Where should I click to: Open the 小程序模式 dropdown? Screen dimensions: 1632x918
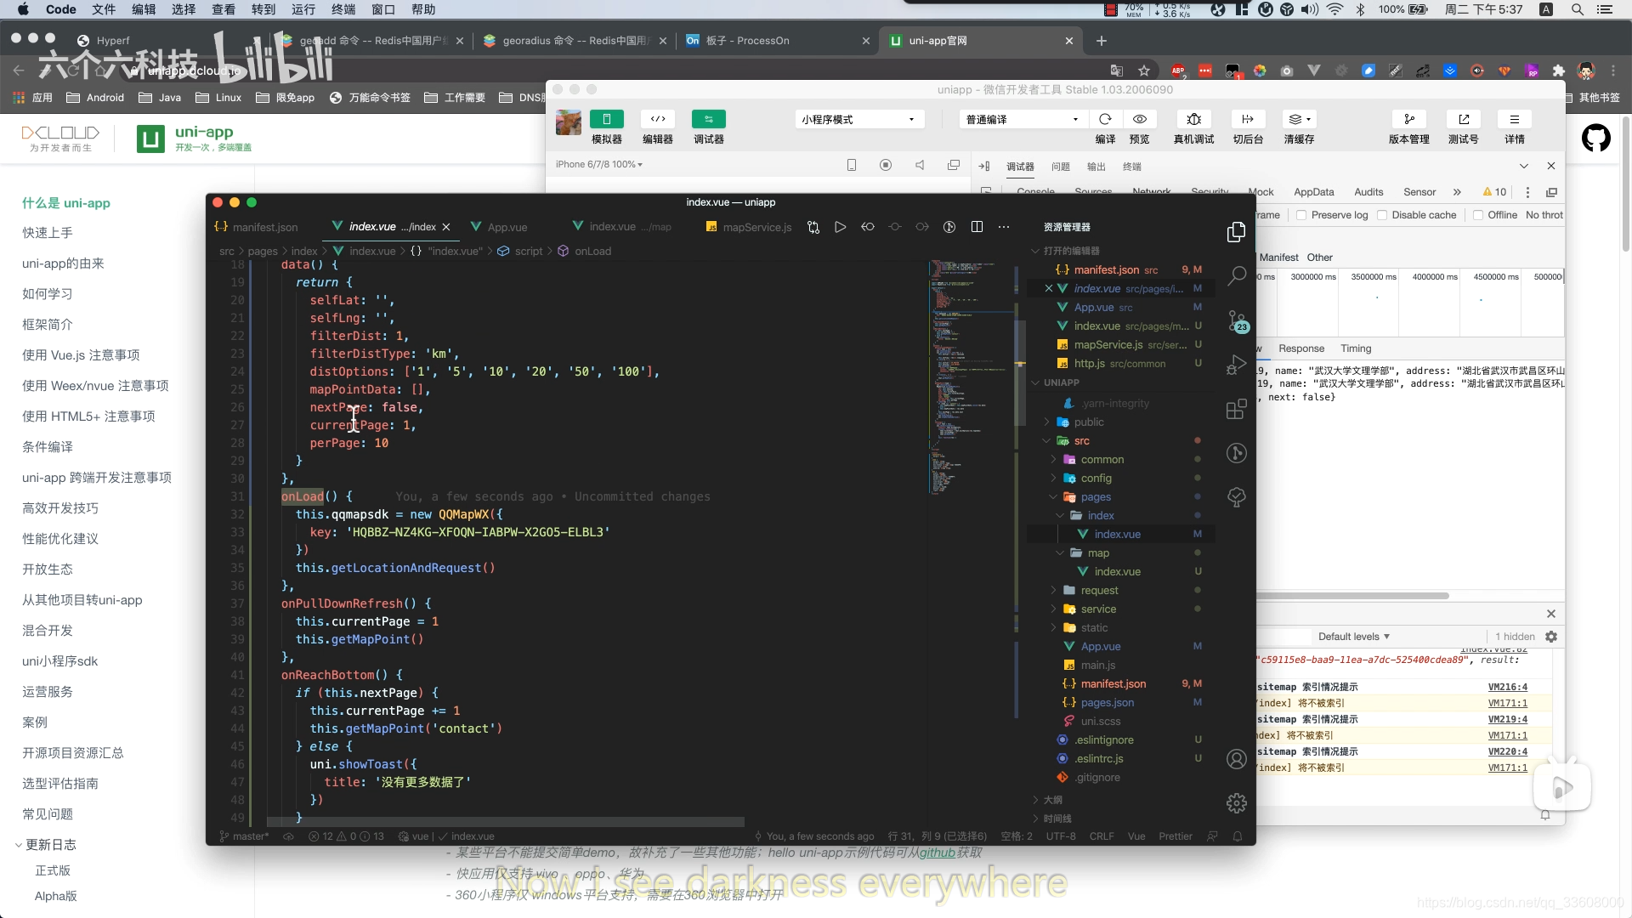pos(858,120)
